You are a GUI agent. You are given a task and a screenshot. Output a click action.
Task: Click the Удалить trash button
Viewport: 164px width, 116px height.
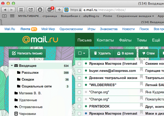click(102, 53)
